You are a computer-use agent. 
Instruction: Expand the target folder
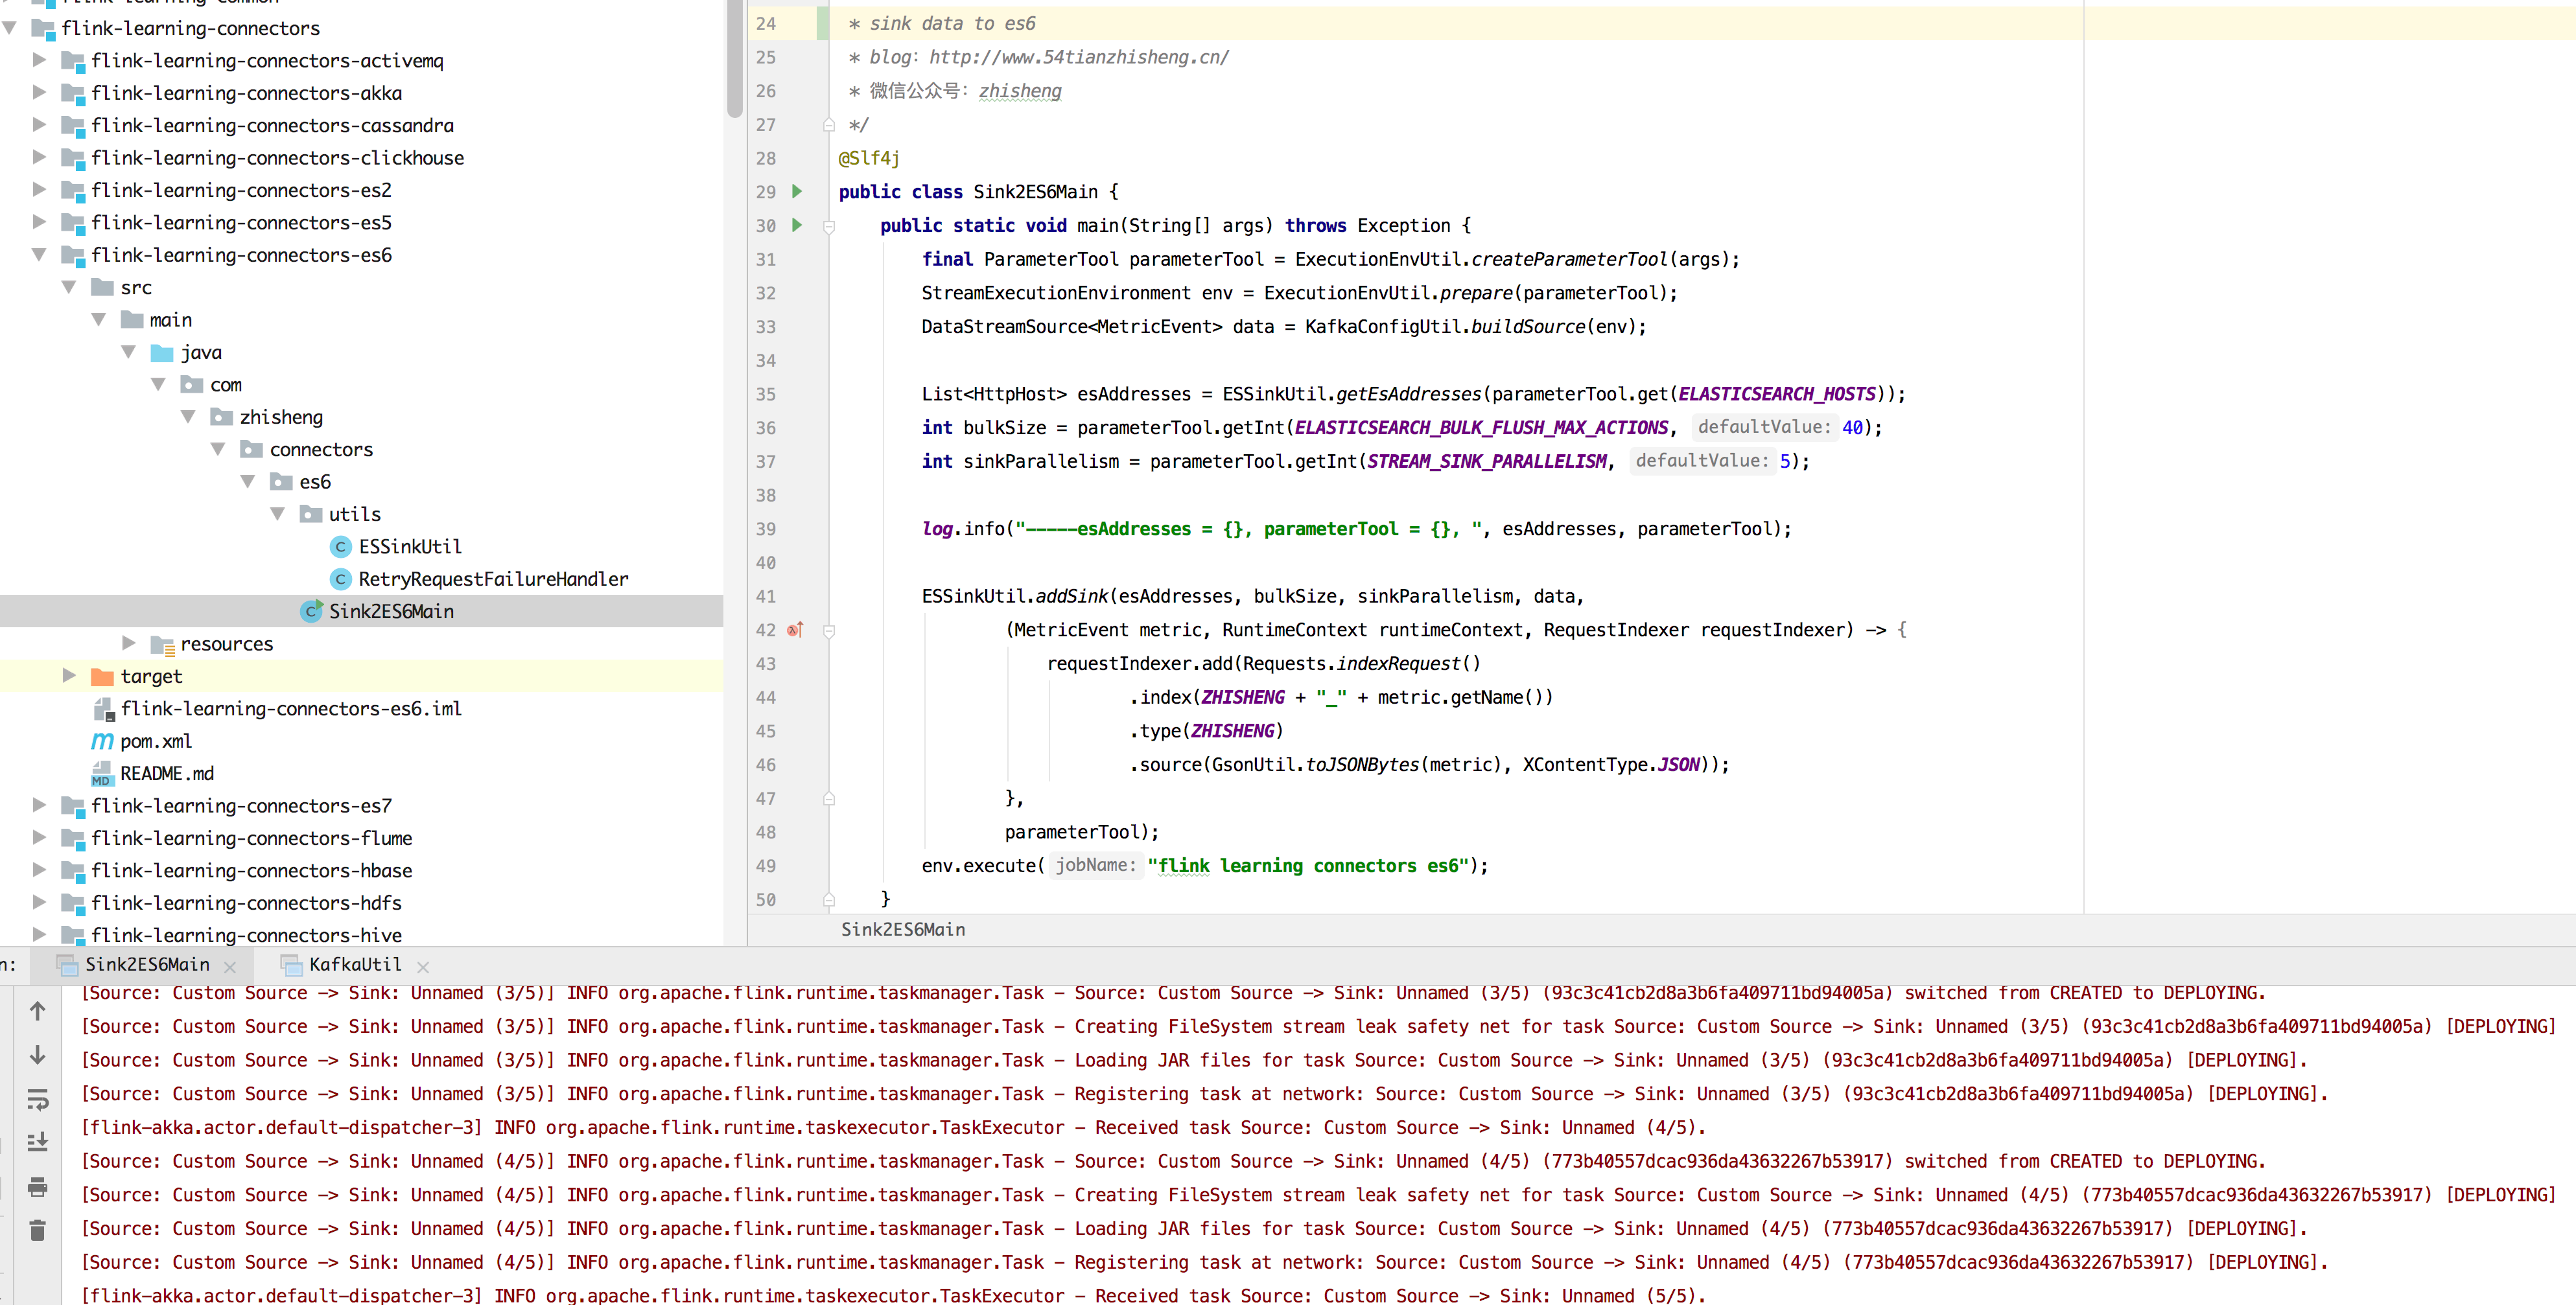coord(69,675)
